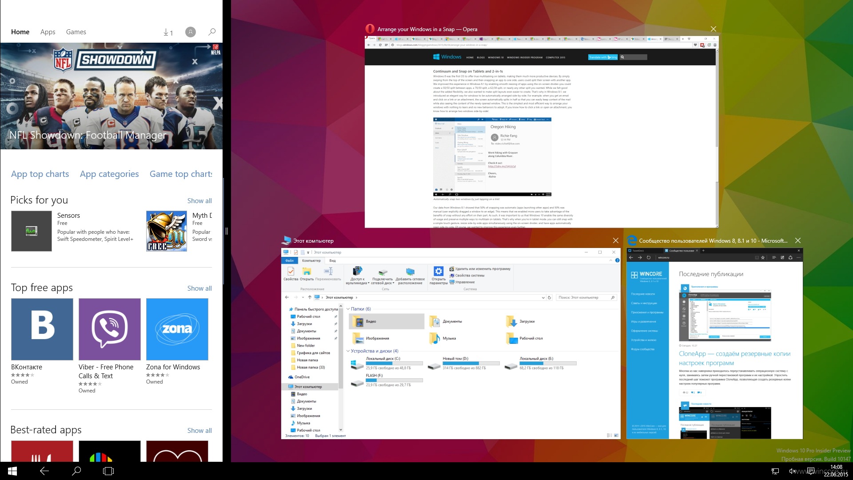This screenshot has height=480, width=853.
Task: Open Локальный диск (C:) in Explorer
Action: click(x=387, y=364)
